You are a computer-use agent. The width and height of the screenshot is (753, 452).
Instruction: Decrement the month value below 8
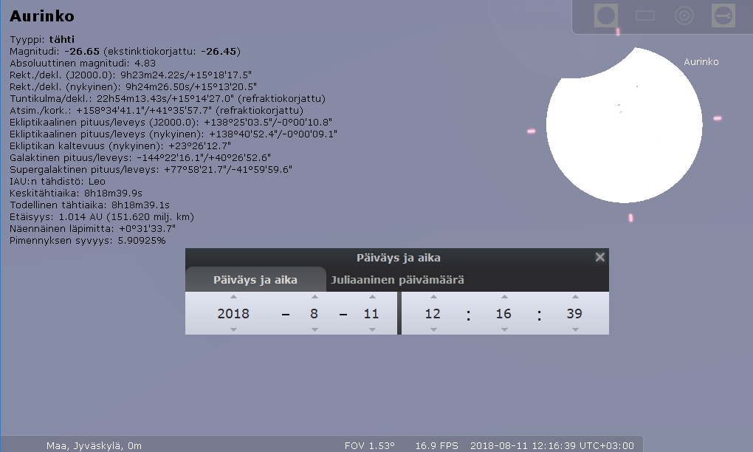[x=314, y=329]
